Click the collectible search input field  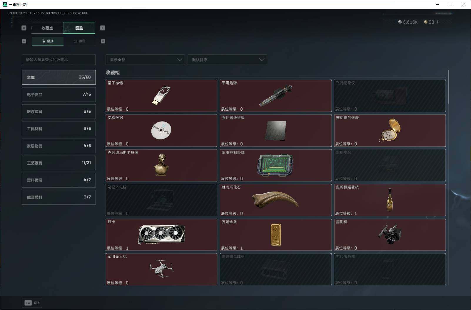click(x=59, y=60)
